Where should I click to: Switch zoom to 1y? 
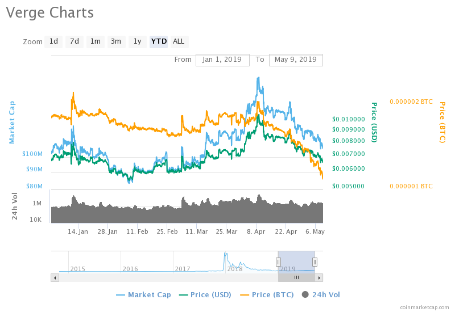[138, 41]
